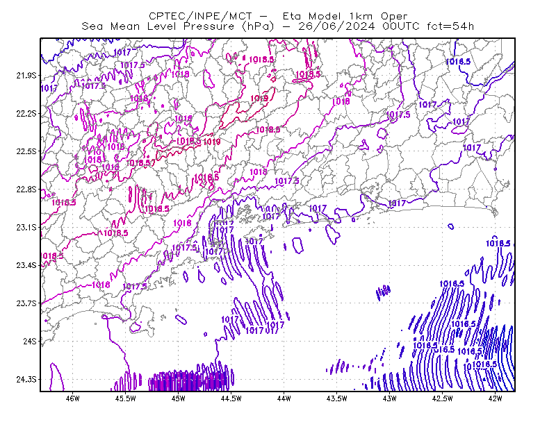This screenshot has height=429, width=556.
Task: Click the 44.5W longitude tick label
Action: coord(231,398)
